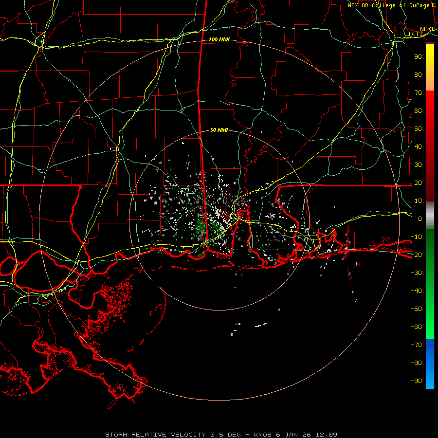Click the '50' scale value
The width and height of the screenshot is (438, 438).
tap(418, 129)
